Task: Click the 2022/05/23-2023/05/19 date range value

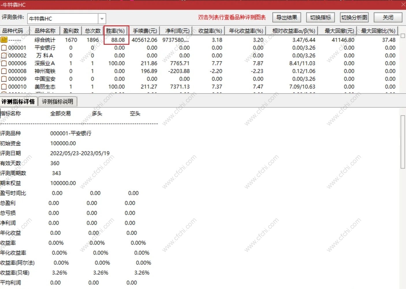Action: coord(80,153)
